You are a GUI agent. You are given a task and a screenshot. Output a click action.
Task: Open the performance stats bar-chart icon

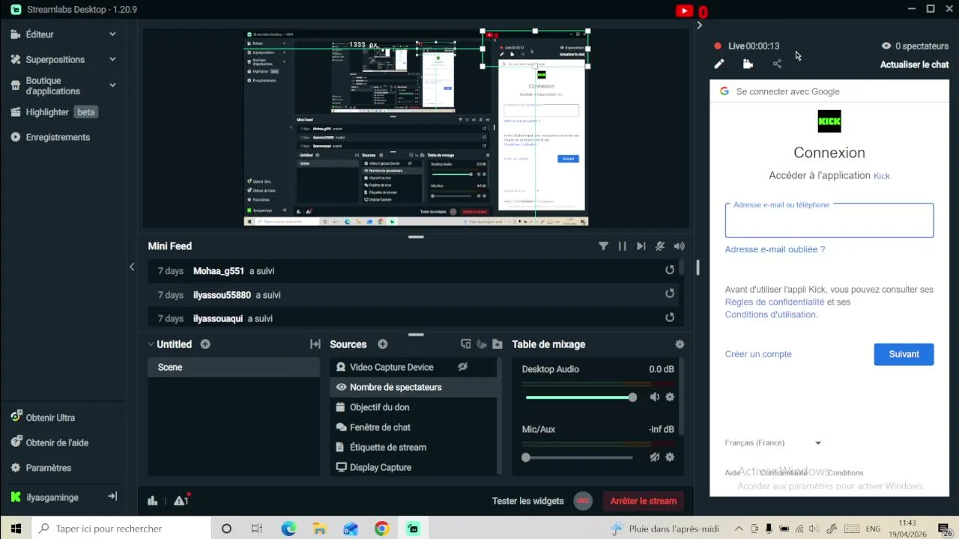coord(153,501)
